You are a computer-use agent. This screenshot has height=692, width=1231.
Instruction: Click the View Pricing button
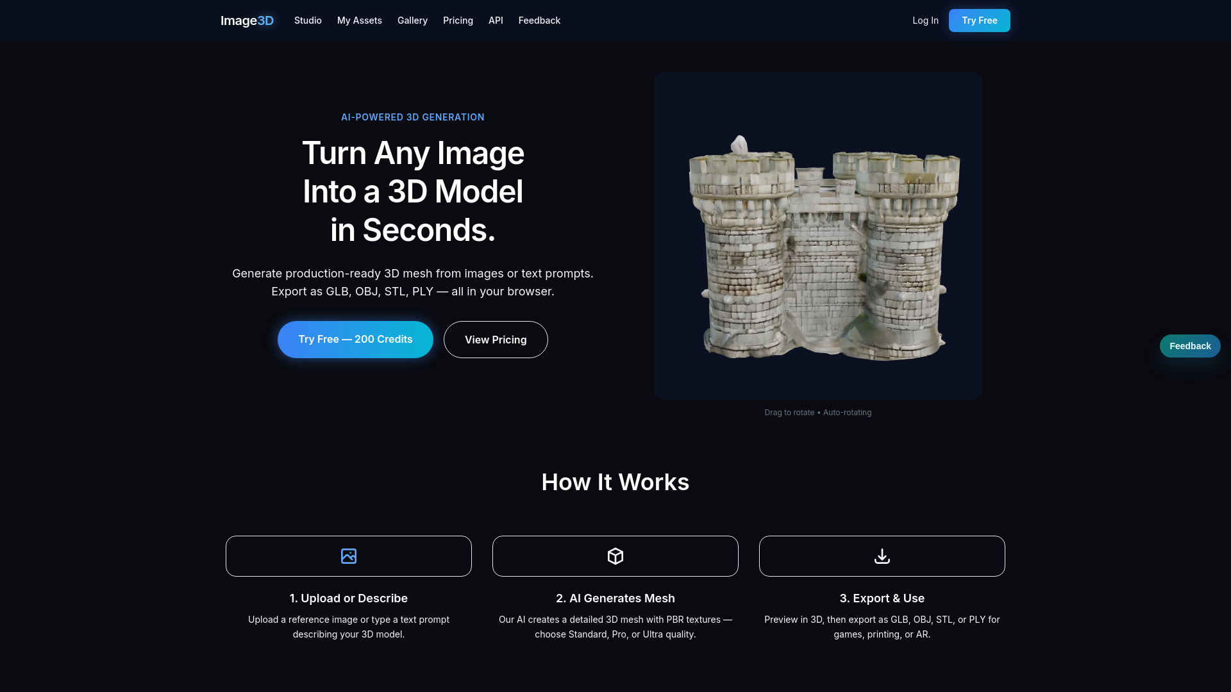(495, 339)
